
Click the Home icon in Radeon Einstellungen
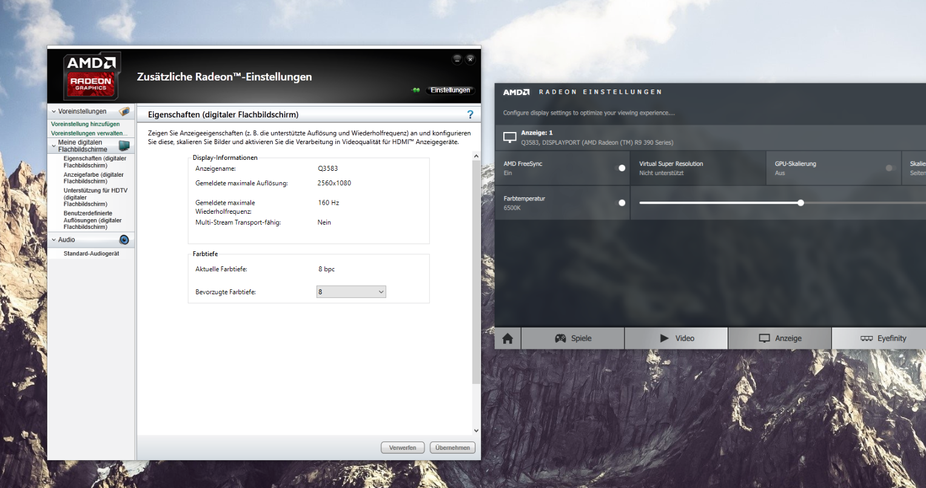coord(507,338)
